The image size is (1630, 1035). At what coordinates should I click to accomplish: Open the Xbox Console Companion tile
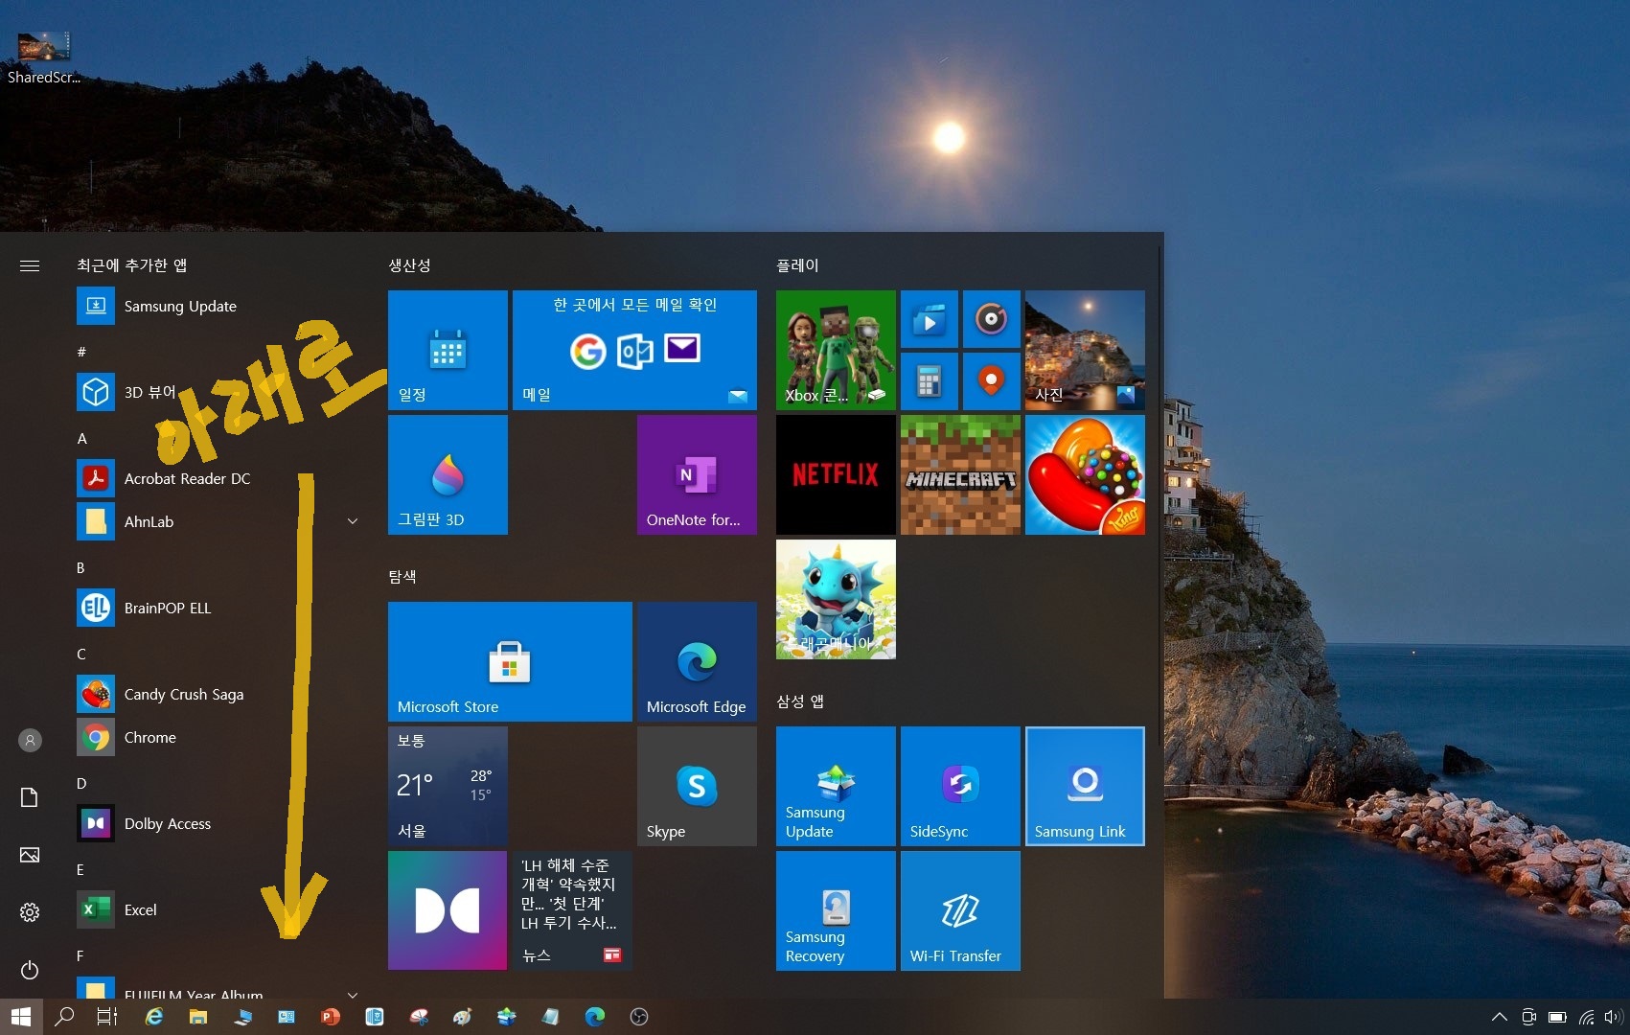(x=836, y=350)
